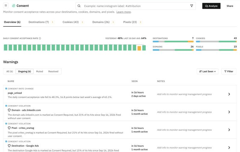240x152 pixels.
Task: Focus the search input field
Action: 136,6
